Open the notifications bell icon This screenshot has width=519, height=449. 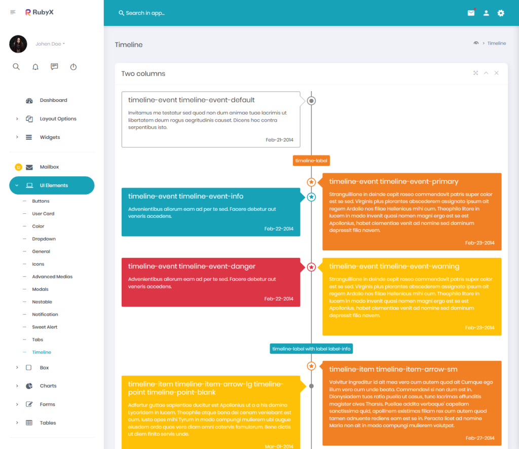click(x=35, y=66)
